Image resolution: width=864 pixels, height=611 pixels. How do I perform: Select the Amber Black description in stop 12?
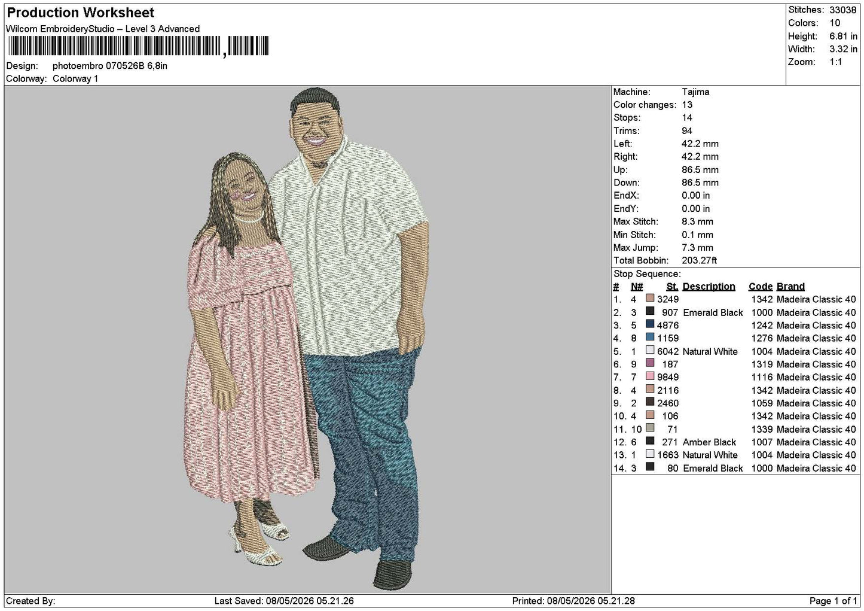tap(709, 442)
